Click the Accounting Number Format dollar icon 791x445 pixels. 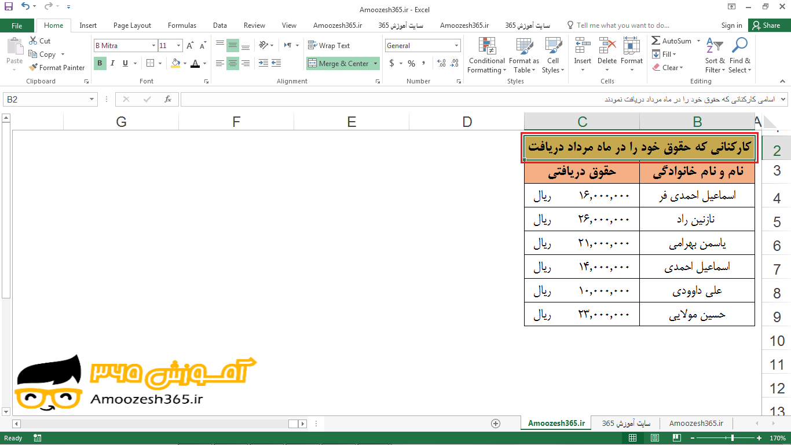(392, 64)
